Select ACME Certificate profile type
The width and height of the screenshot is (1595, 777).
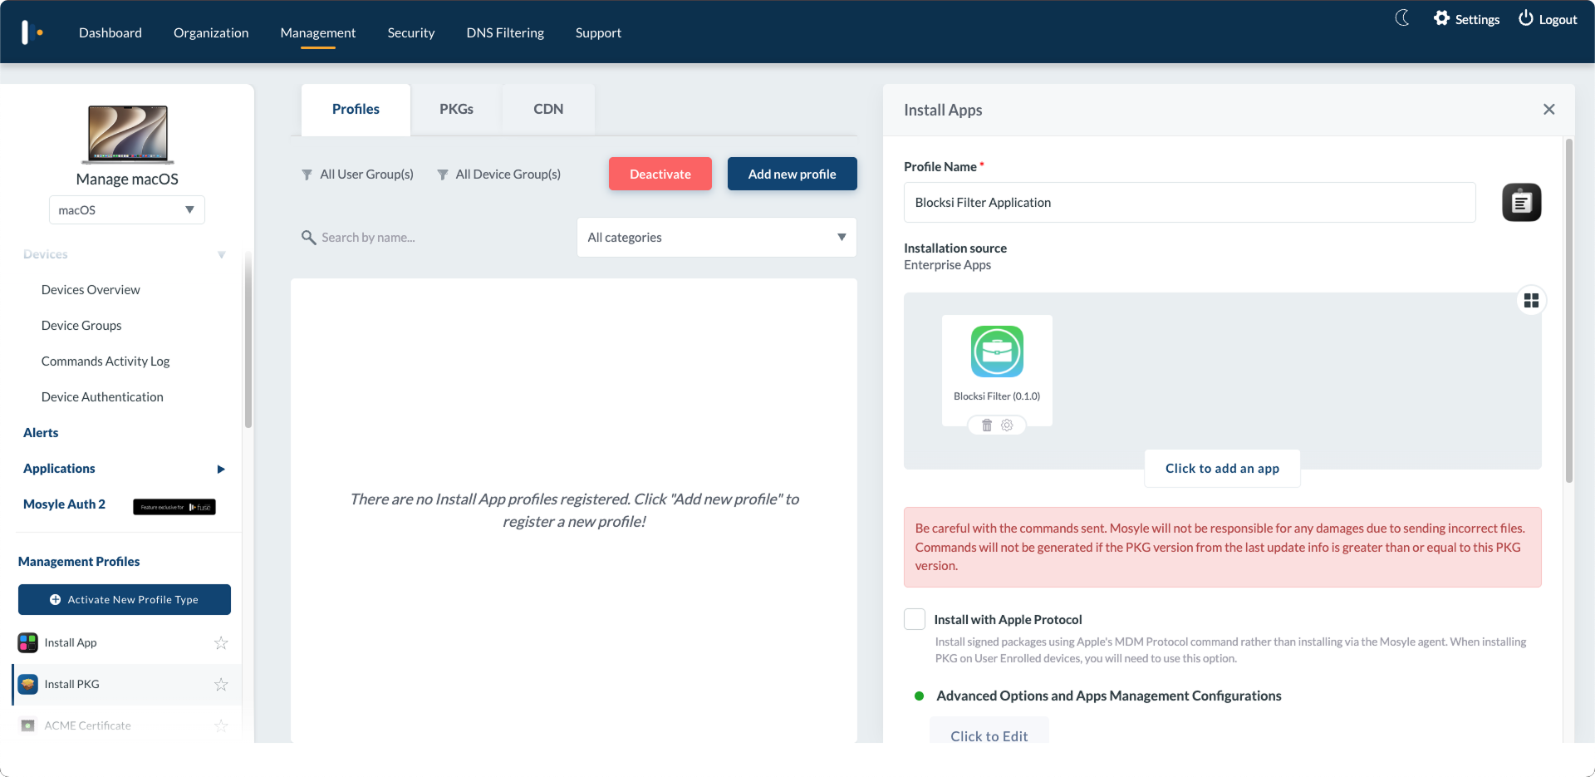127,726
